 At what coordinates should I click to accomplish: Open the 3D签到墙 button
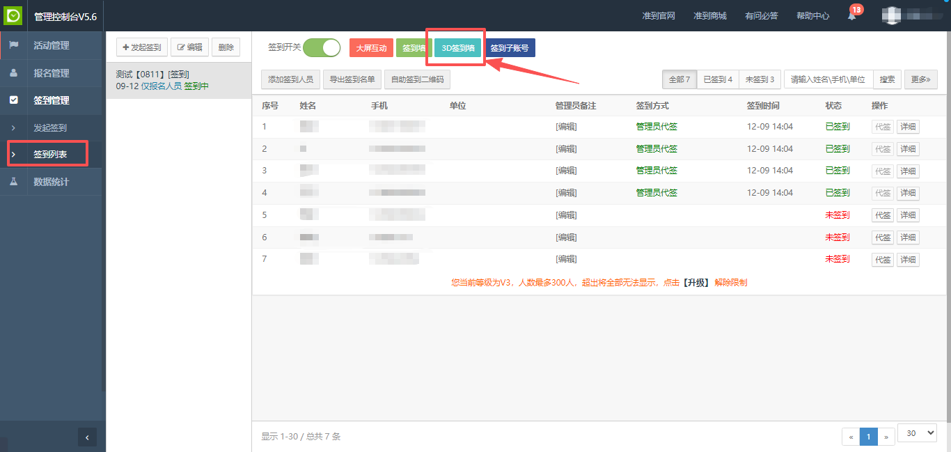tap(457, 48)
